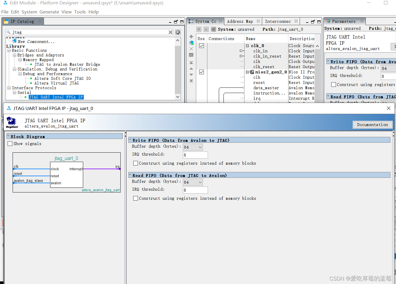Open the Generate menu
The height and width of the screenshot is (284, 396).
pyautogui.click(x=49, y=12)
